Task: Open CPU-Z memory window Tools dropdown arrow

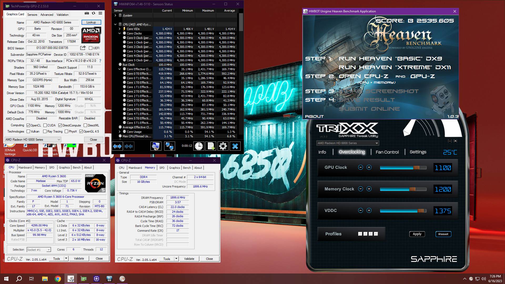Action: click(176, 259)
